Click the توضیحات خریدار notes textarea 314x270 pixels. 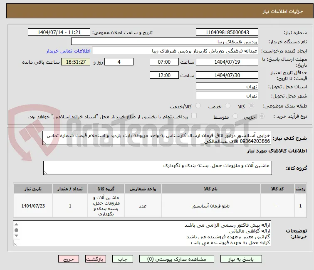[142, 233]
